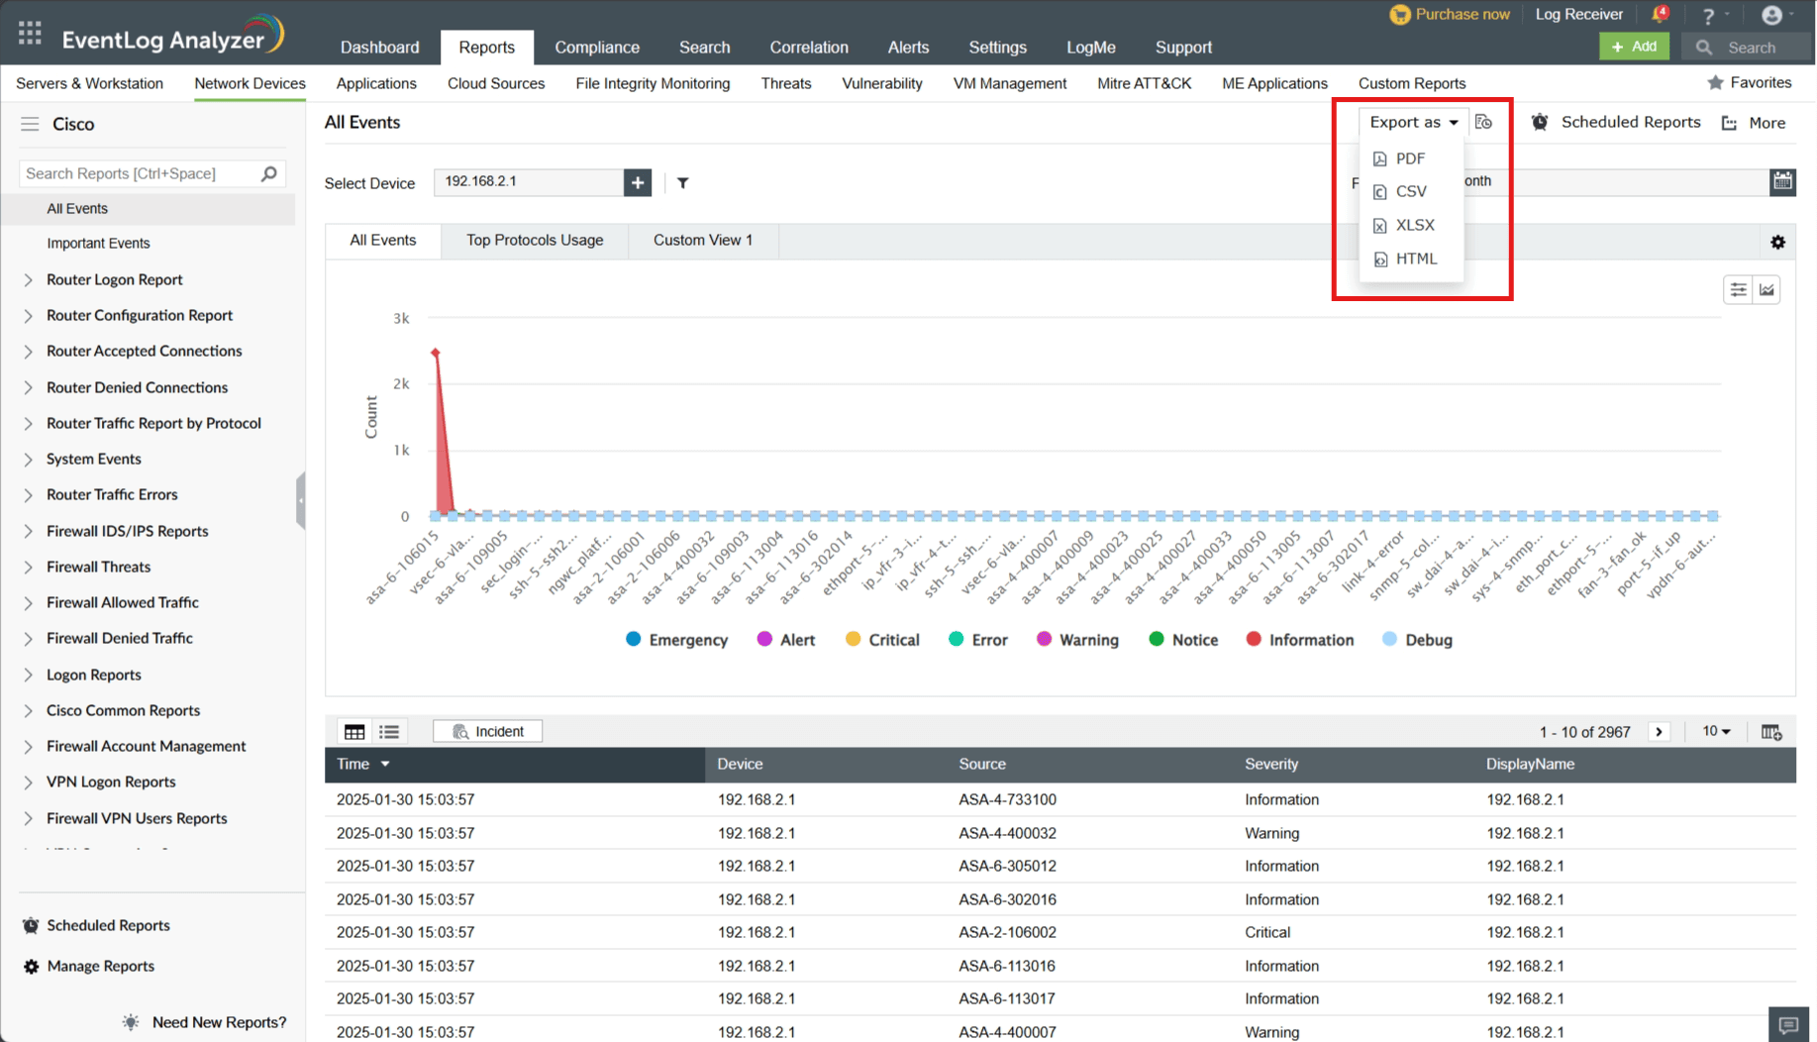Open the Export as dropdown

point(1413,122)
